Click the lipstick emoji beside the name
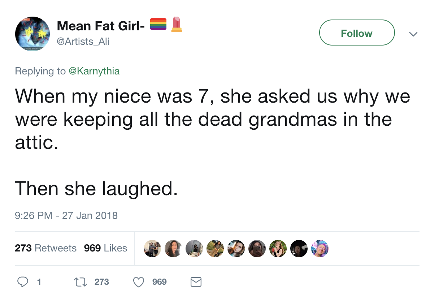 click(177, 24)
